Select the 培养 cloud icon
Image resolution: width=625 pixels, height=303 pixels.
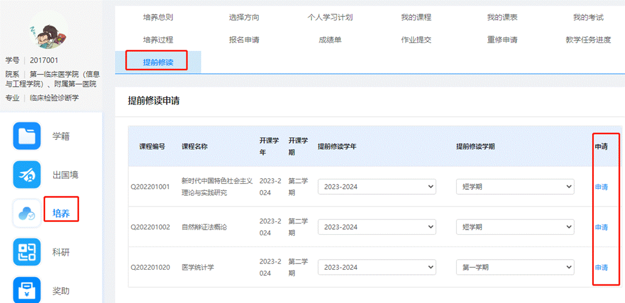[x=27, y=213]
